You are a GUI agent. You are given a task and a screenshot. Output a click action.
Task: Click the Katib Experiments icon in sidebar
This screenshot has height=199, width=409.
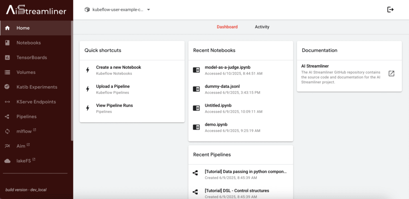pyautogui.click(x=7, y=87)
